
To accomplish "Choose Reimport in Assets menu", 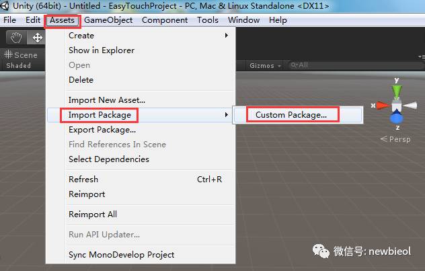I will 141,194.
